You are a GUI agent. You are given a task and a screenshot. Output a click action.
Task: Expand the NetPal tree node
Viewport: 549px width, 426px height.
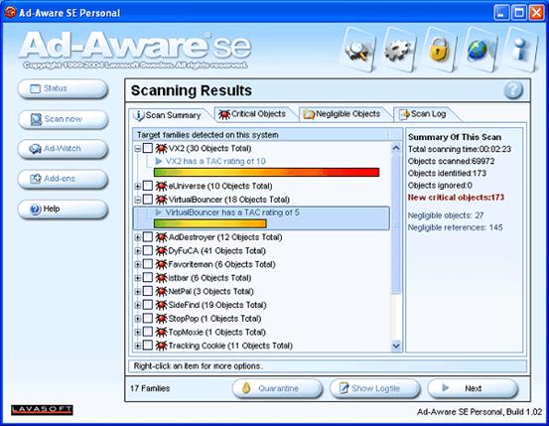[138, 292]
